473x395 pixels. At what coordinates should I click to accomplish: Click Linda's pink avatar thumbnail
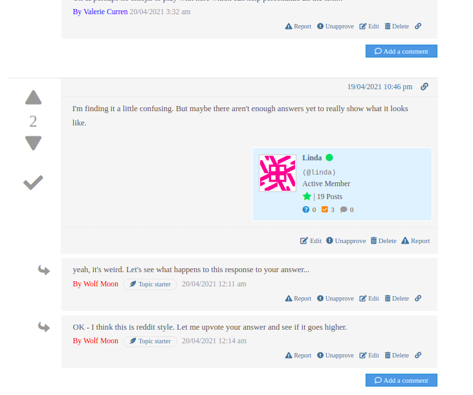278,173
